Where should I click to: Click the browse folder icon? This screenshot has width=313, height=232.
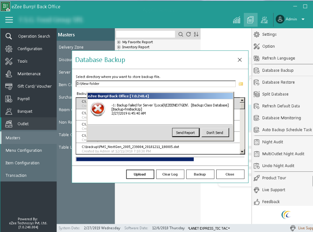[x=241, y=84]
